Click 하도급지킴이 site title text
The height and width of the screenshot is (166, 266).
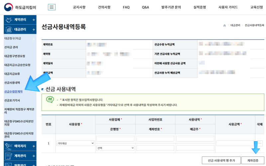(26, 7)
